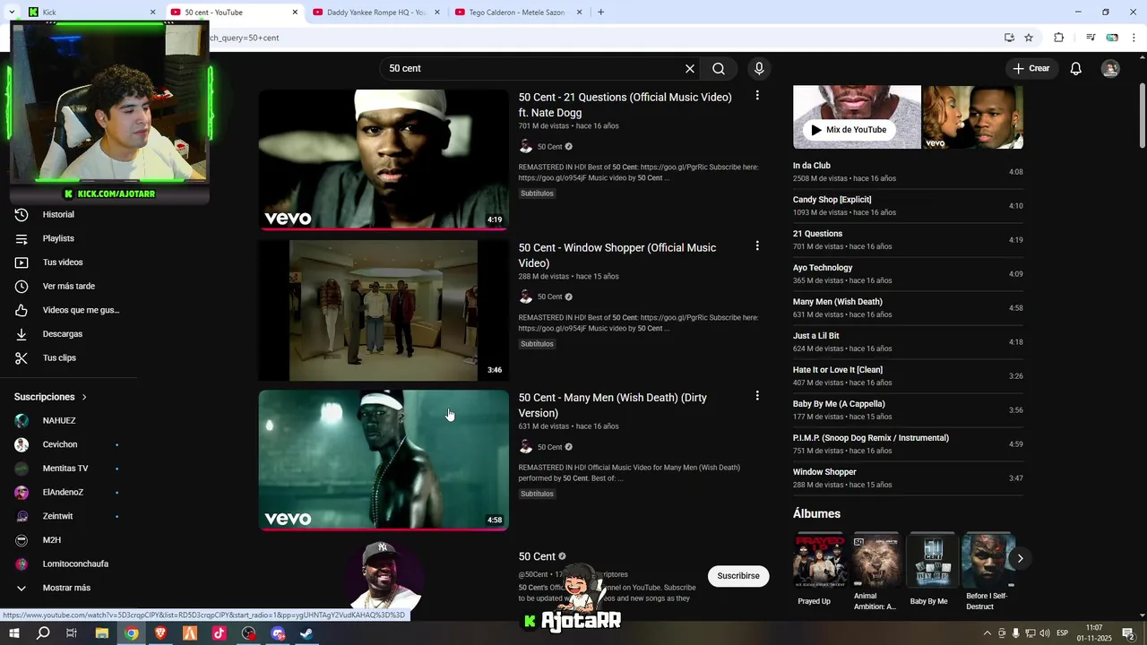Open 50 Cent - Window Shopper title
The width and height of the screenshot is (1147, 645).
click(x=617, y=255)
